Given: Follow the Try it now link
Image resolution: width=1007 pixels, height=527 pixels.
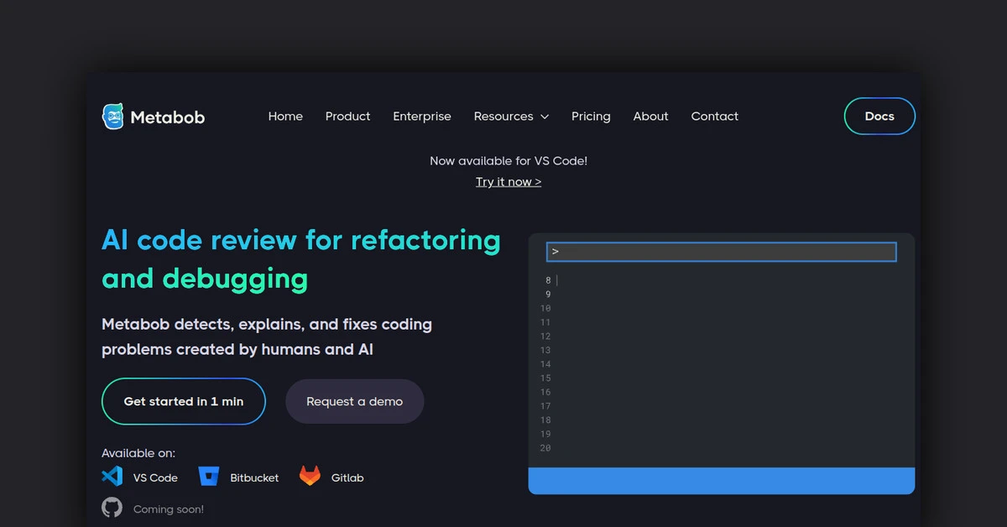Looking at the screenshot, I should (509, 182).
